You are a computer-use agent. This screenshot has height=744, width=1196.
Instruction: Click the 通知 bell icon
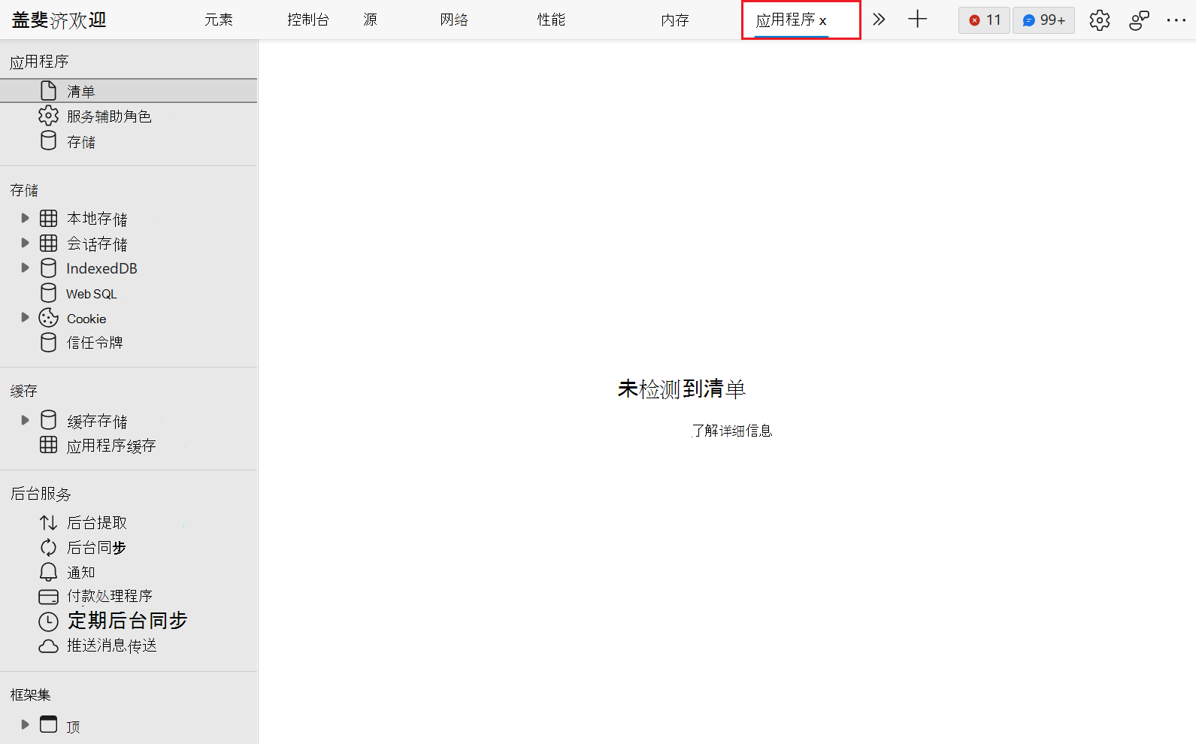[48, 572]
